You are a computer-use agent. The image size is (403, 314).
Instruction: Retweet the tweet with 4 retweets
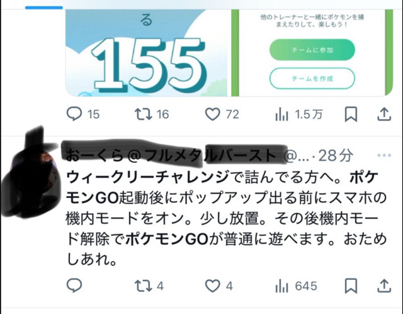tap(149, 286)
